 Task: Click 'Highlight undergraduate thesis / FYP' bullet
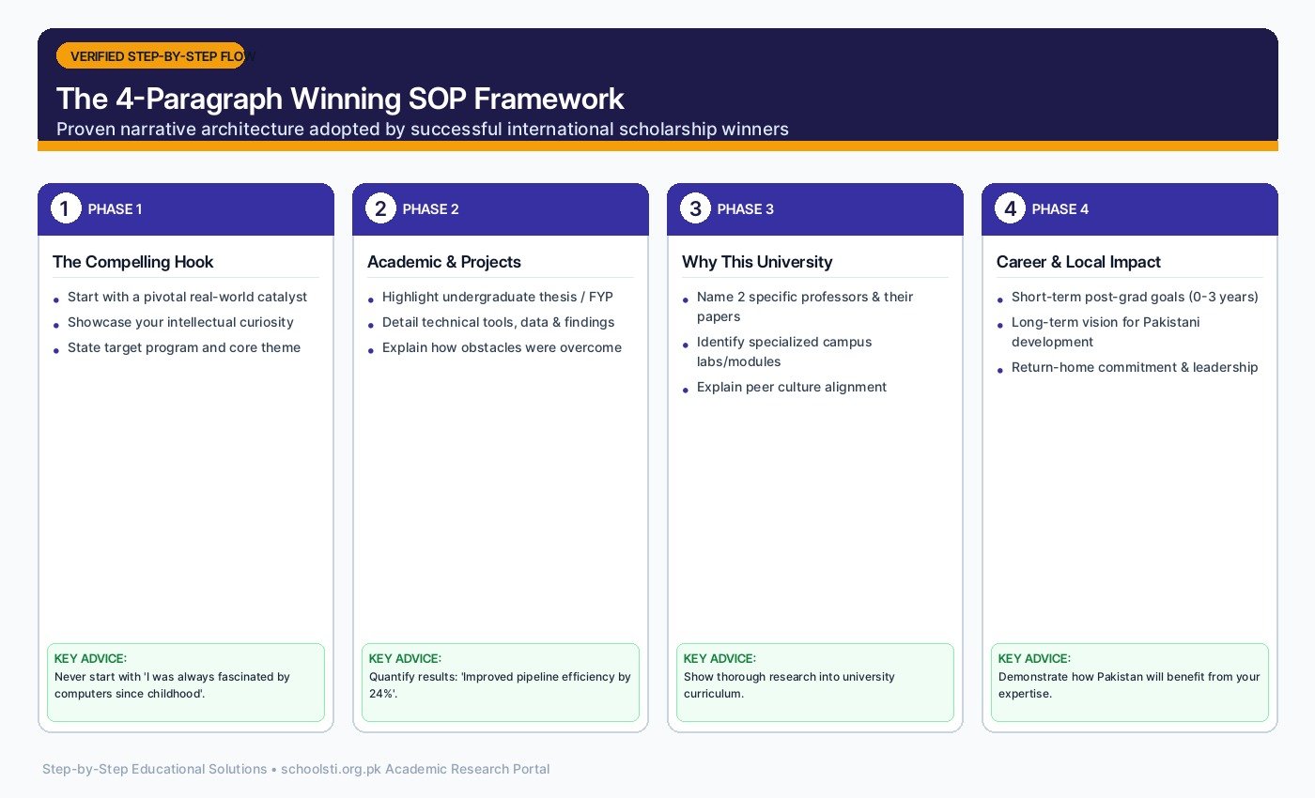[x=497, y=297]
